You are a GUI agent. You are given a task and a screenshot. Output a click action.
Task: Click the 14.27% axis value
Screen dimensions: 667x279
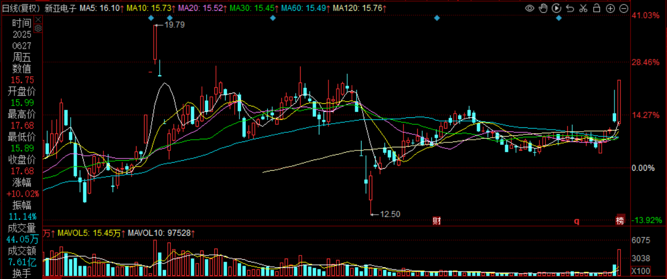[646, 115]
